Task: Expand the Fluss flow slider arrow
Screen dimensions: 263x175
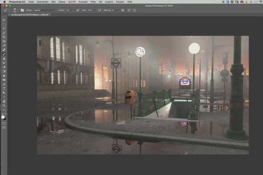Action: [x=95, y=10]
